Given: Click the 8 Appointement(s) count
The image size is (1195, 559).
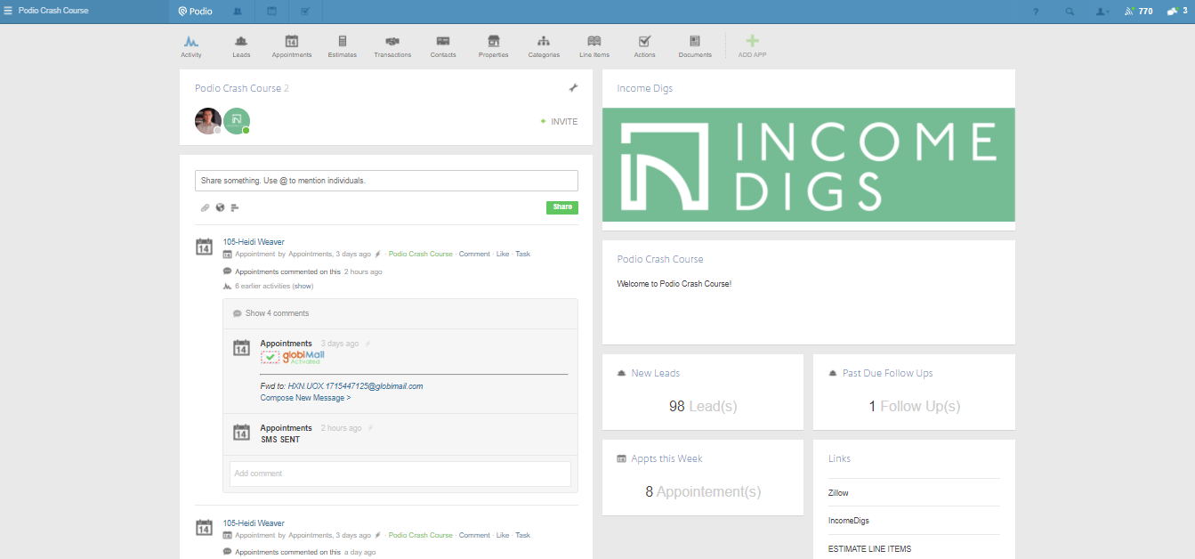Looking at the screenshot, I should click(703, 491).
